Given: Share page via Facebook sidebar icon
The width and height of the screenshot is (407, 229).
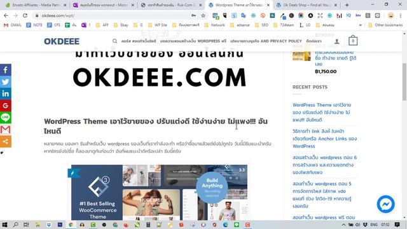Looking at the screenshot, I should 6,70.
